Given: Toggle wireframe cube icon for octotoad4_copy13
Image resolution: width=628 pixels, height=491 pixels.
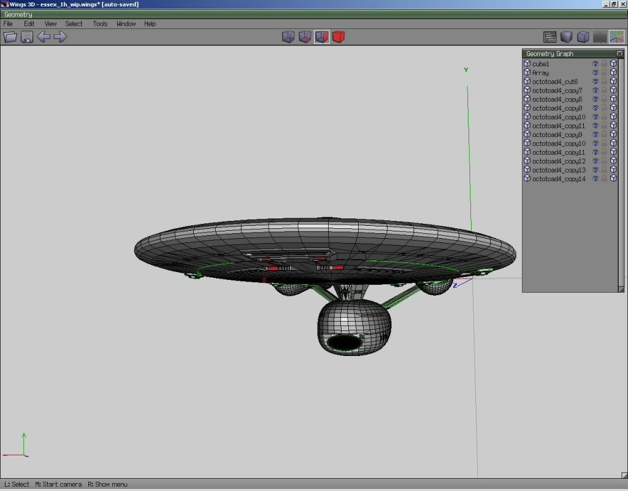Looking at the screenshot, I should click(613, 170).
